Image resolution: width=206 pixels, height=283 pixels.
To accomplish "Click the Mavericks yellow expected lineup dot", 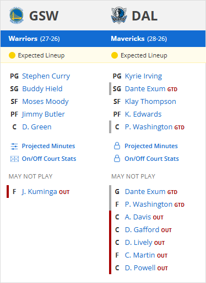I will tap(115, 55).
